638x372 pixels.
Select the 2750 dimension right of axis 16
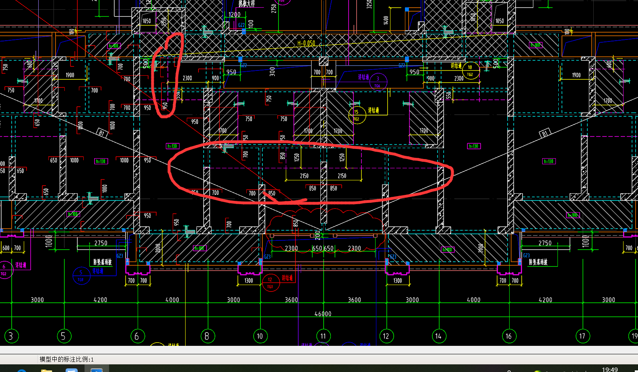click(545, 243)
